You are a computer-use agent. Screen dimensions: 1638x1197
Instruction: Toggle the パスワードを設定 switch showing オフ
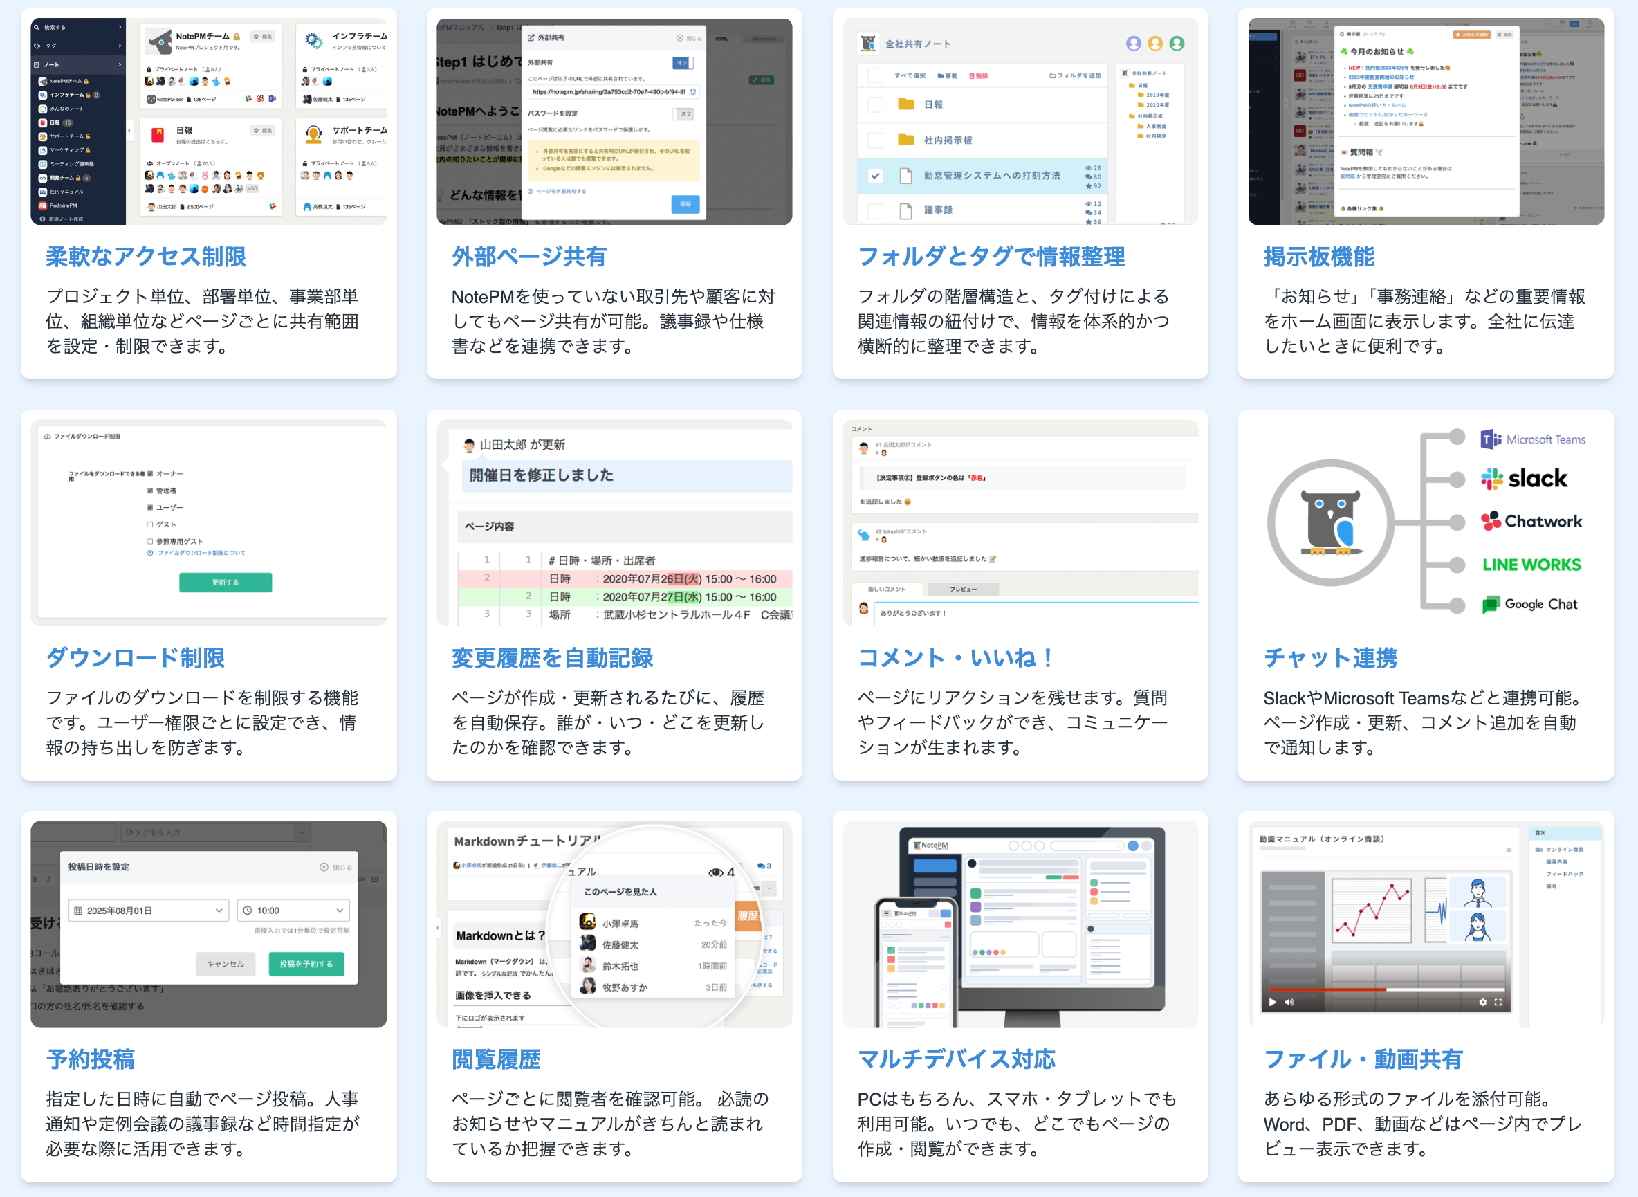coord(683,113)
